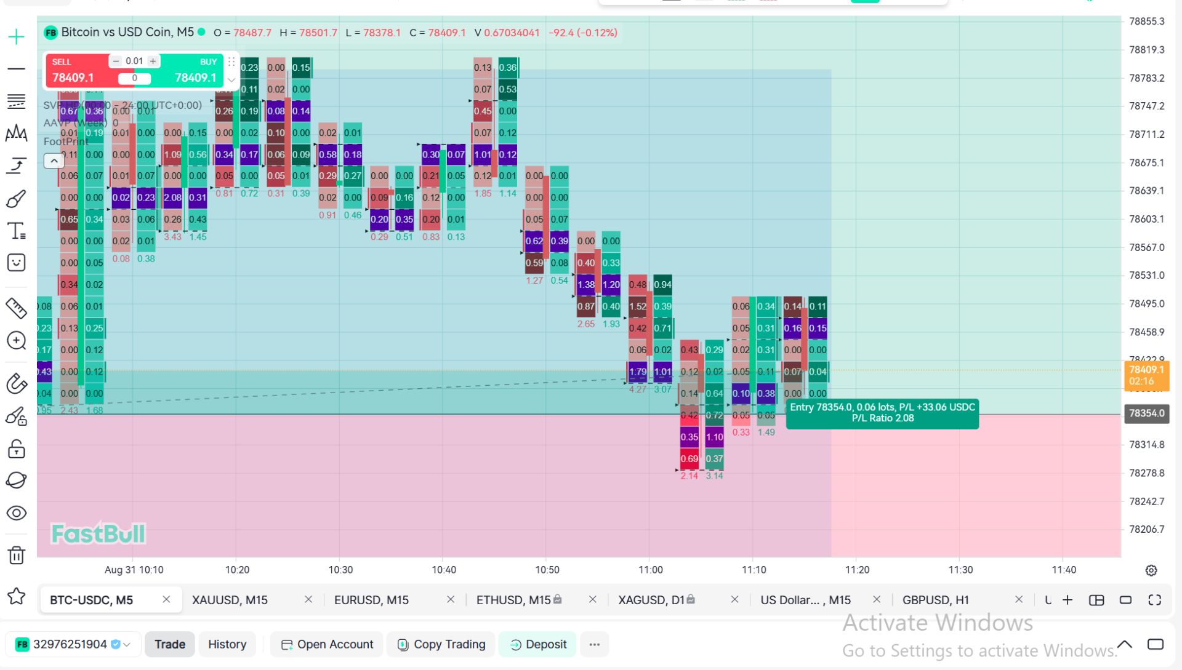Select the ruler measure tool
1182x670 pixels.
17,308
